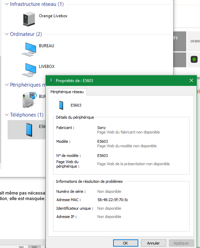Confirm the dialog with OK
Screen dimensions: 200x248
(x=126, y=243)
